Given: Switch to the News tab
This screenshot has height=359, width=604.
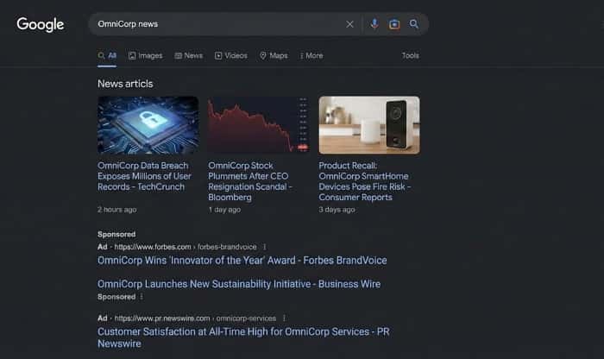Looking at the screenshot, I should click(189, 55).
